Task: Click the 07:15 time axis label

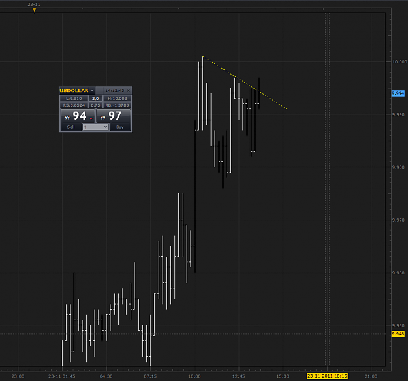Action: [x=150, y=376]
